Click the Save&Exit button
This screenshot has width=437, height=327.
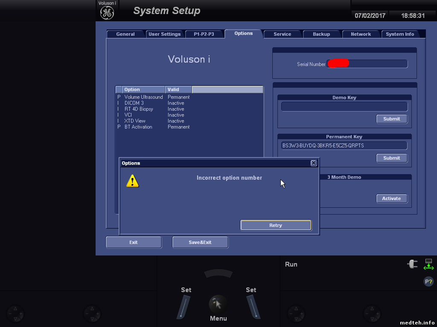coord(200,242)
